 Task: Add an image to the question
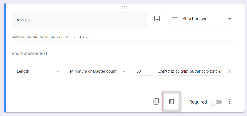tap(157, 19)
